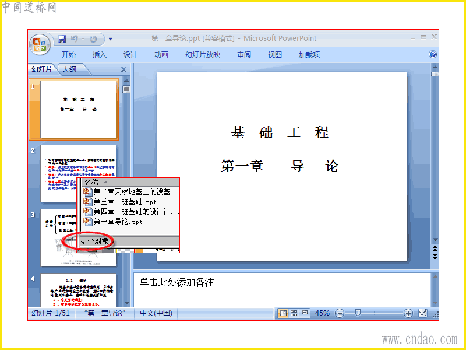Fit the slide to the current window
This screenshot has height=350, width=466.
(422, 313)
